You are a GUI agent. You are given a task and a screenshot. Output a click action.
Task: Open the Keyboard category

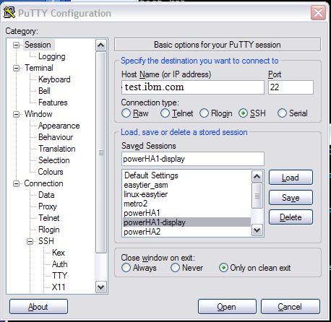[54, 79]
